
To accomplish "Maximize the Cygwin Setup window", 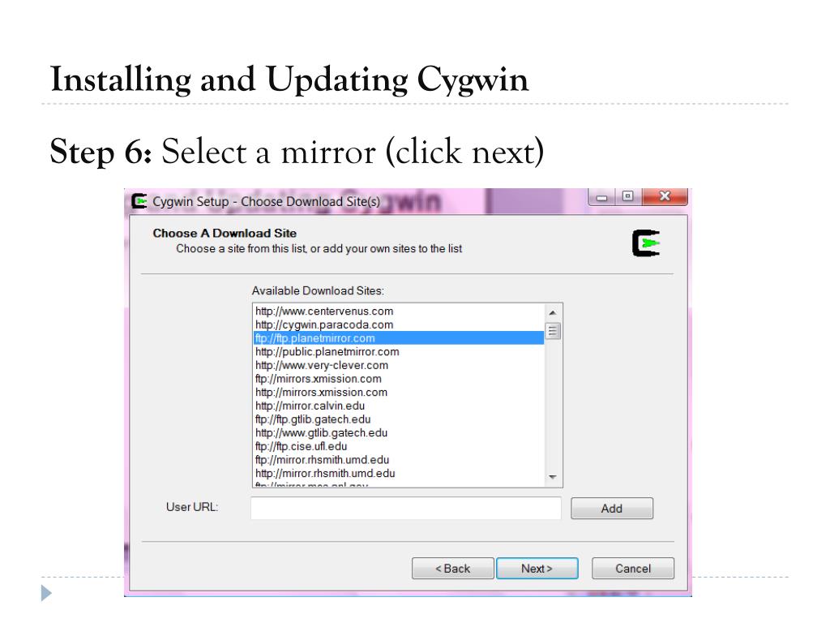I will click(628, 196).
